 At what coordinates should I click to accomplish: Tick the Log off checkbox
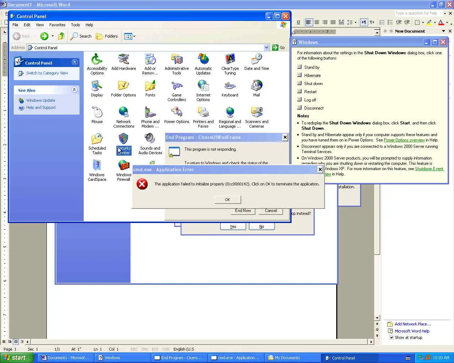[299, 99]
